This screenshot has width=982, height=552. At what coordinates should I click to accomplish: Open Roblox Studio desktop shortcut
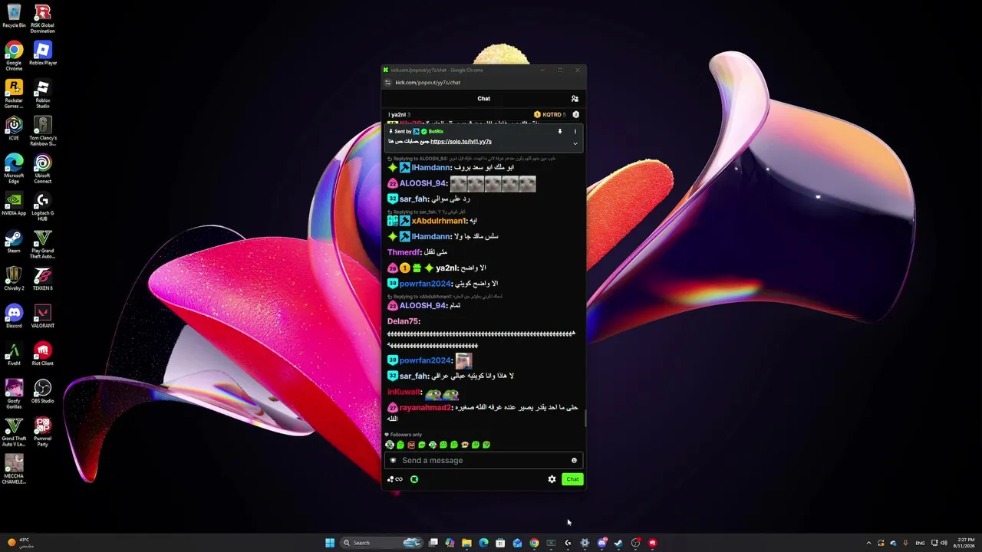pos(43,94)
